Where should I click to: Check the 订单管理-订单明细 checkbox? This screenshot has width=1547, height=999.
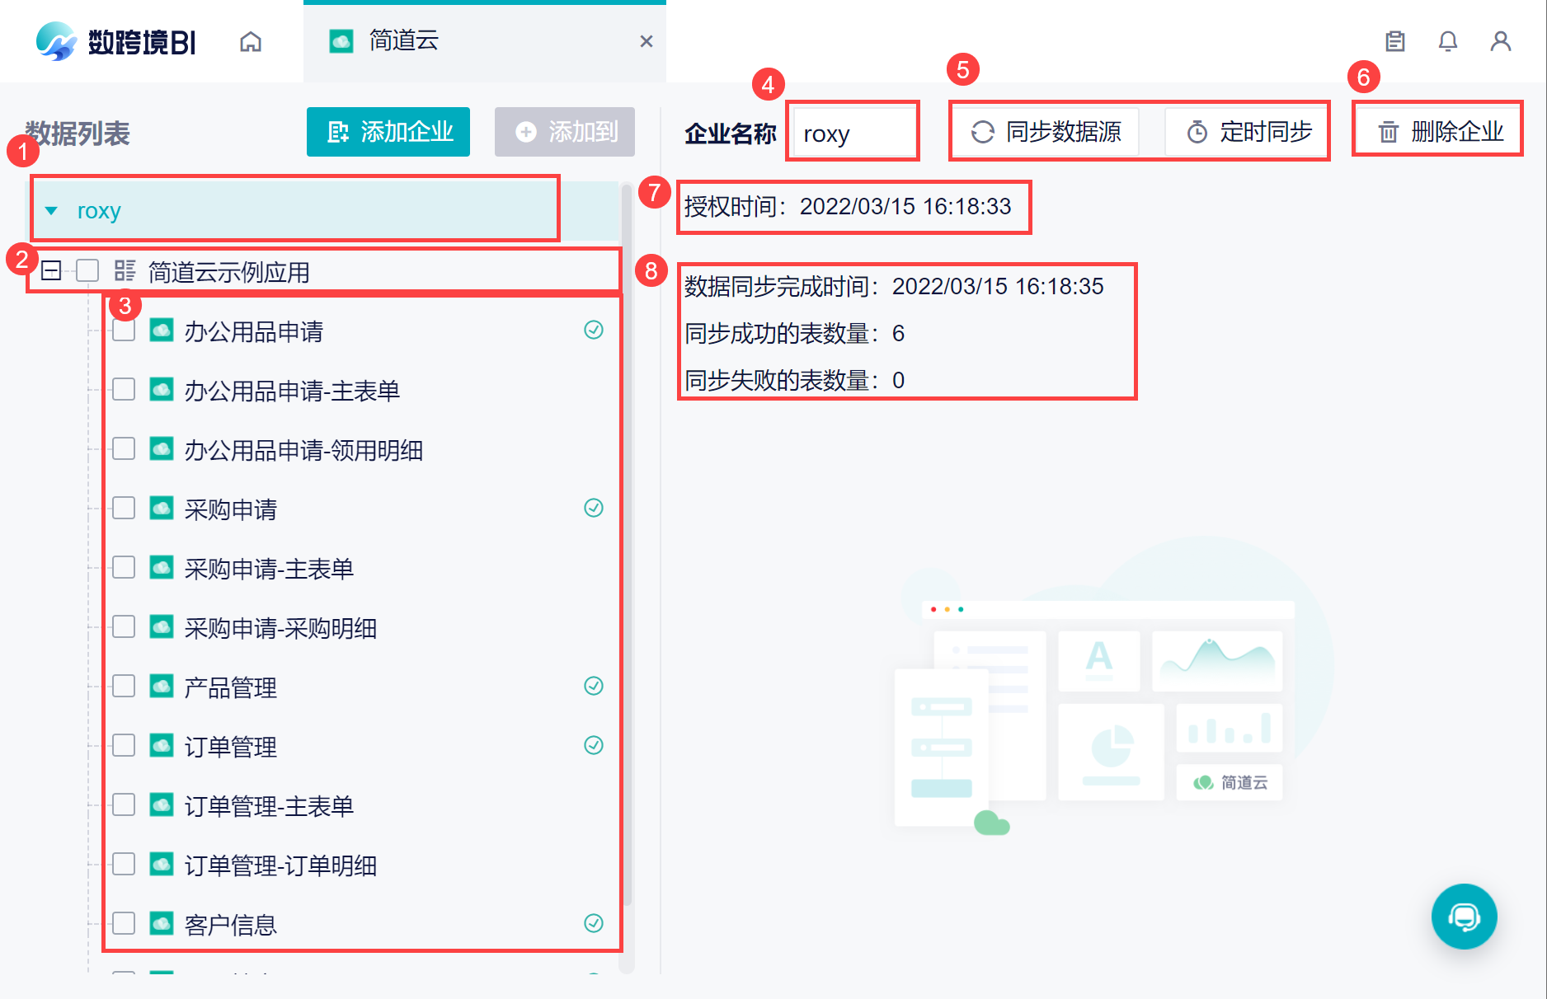pyautogui.click(x=124, y=864)
